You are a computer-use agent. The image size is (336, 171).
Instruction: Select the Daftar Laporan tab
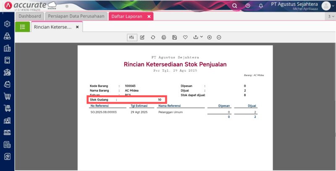click(x=127, y=16)
